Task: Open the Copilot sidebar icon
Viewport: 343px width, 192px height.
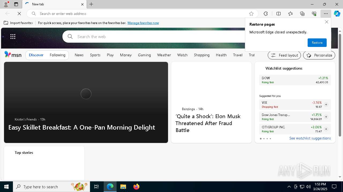Action: pyautogui.click(x=337, y=14)
